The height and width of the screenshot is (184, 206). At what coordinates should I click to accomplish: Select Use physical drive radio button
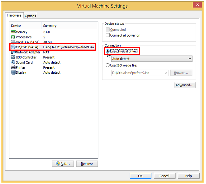coord(108,51)
